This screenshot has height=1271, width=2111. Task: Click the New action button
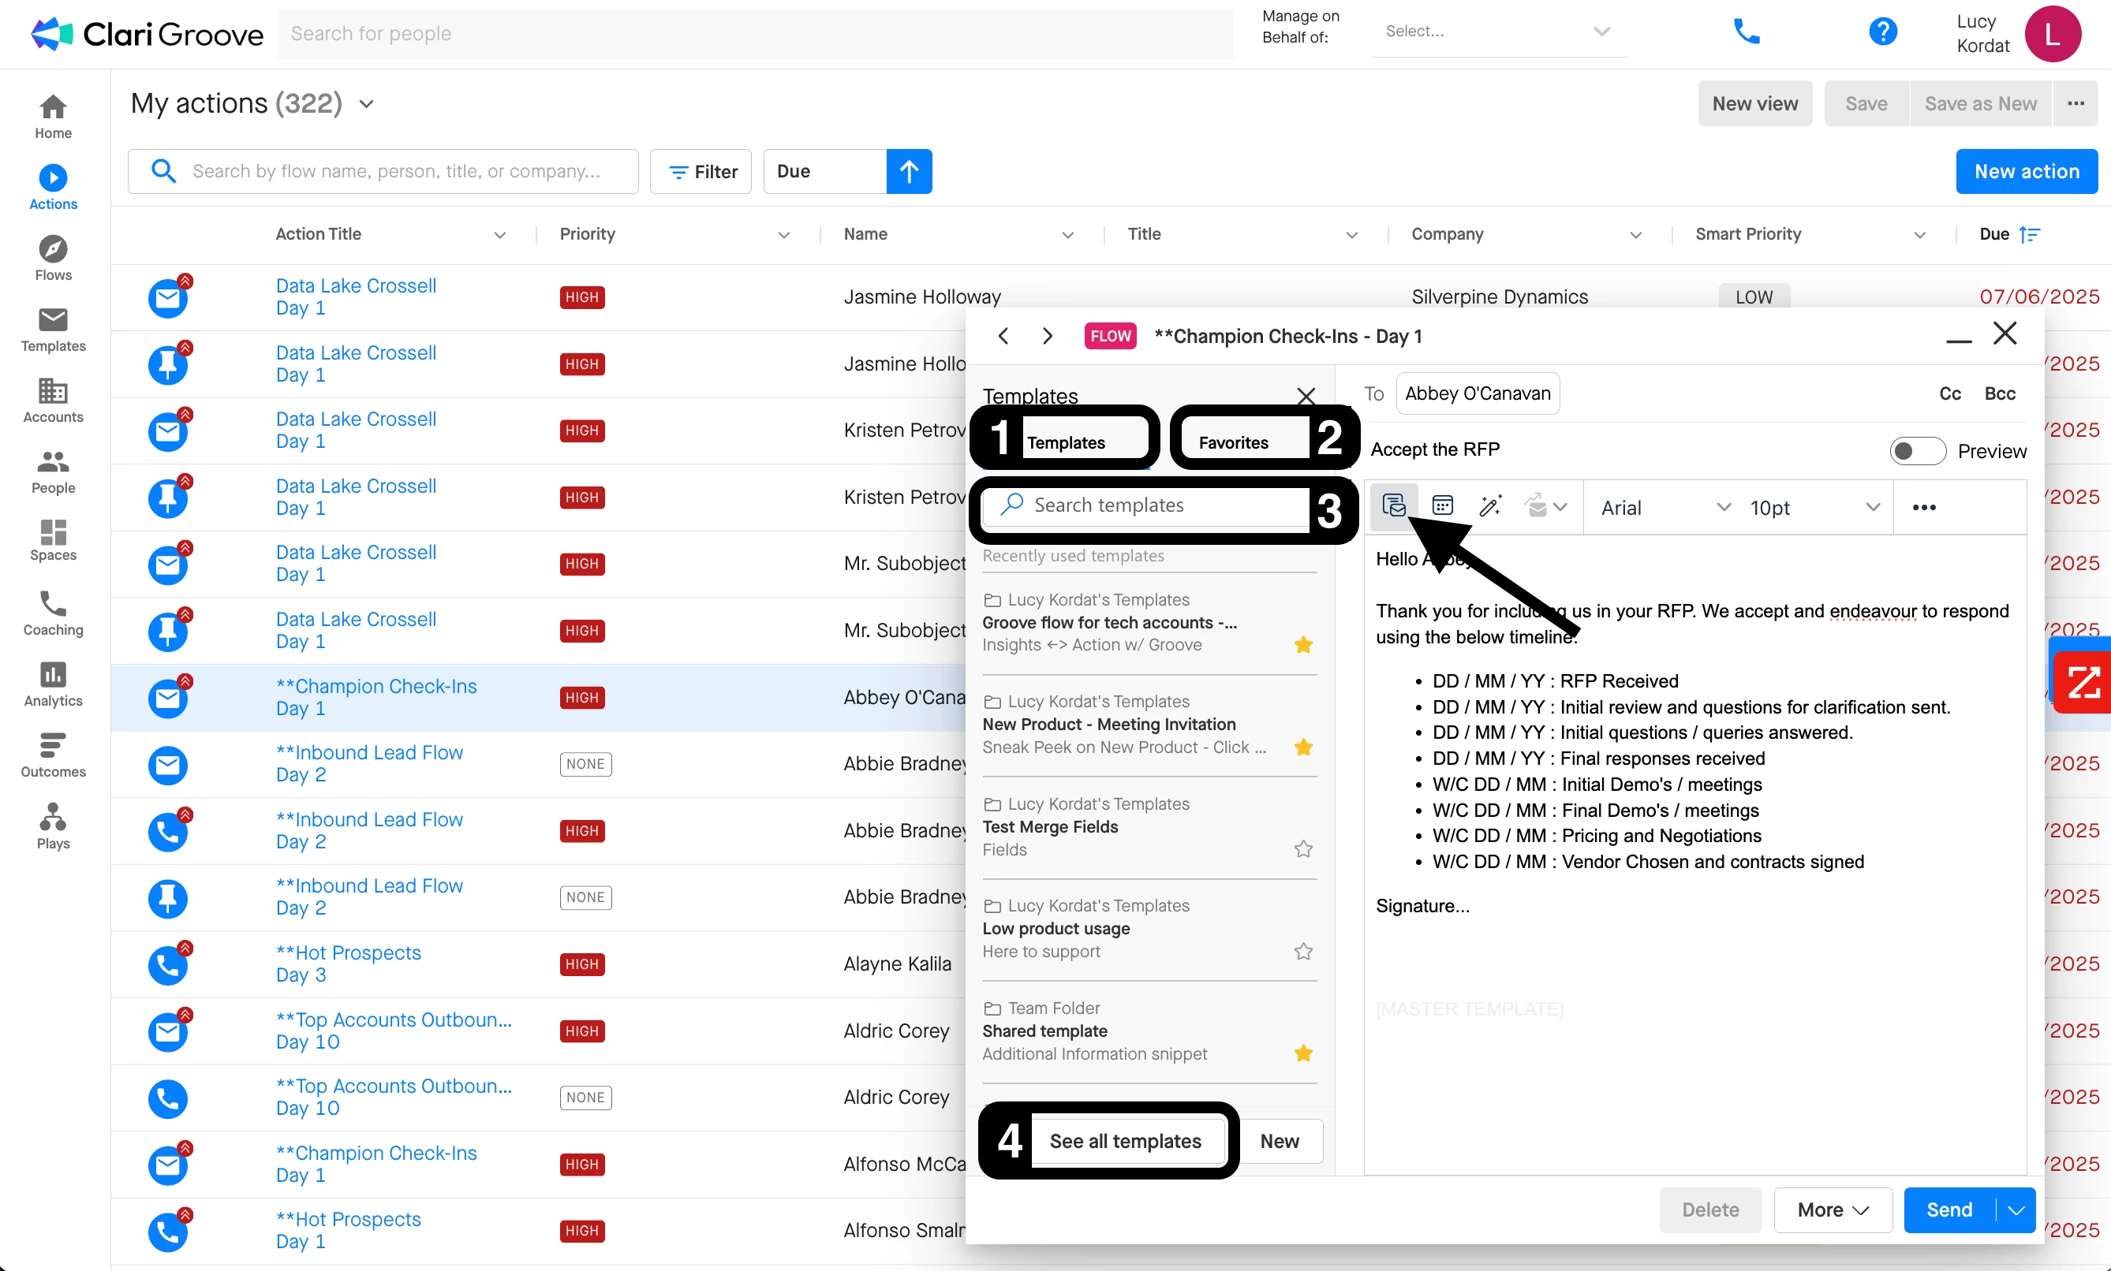[2026, 171]
